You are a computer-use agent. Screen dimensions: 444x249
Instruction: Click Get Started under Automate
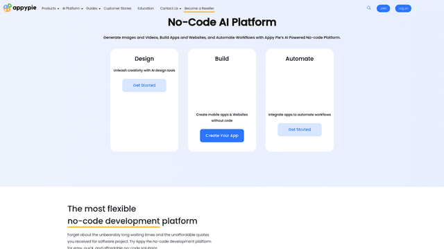pyautogui.click(x=299, y=129)
